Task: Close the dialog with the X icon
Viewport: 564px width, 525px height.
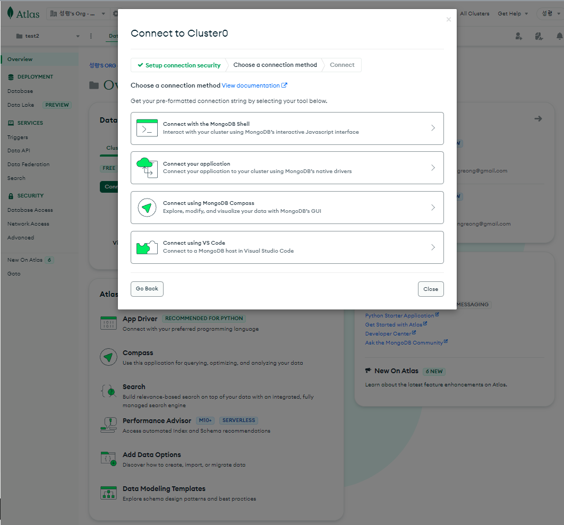Action: 449,20
